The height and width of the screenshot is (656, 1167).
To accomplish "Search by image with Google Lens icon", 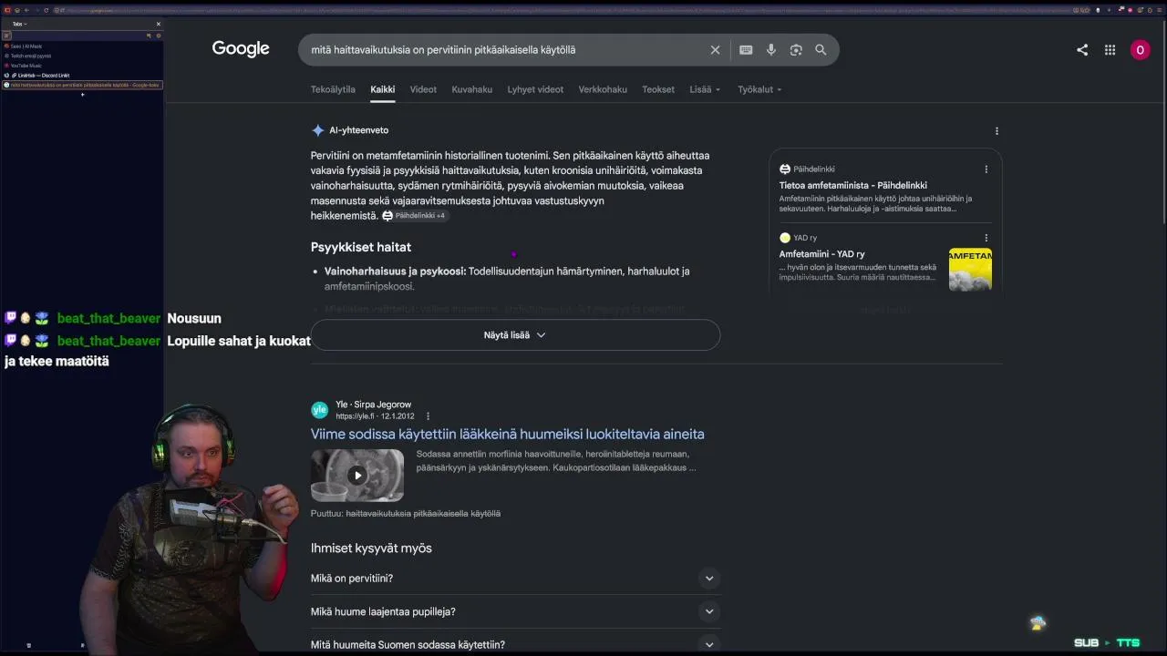I will 796,50.
